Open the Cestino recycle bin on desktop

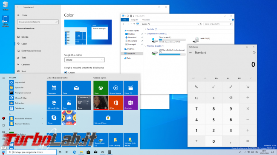pyautogui.click(x=6, y=6)
